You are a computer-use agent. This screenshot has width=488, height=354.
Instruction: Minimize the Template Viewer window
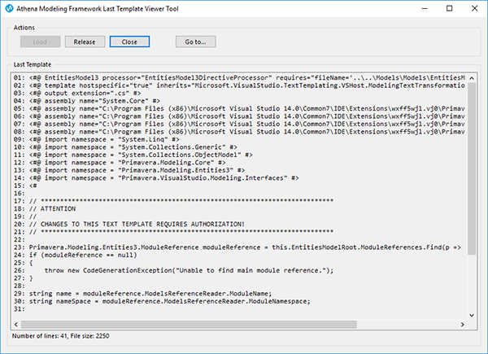click(x=425, y=8)
